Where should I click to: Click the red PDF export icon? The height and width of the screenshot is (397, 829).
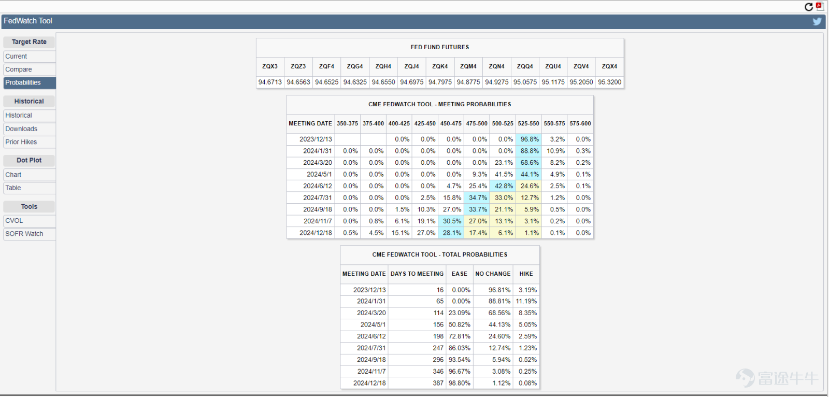tap(820, 6)
